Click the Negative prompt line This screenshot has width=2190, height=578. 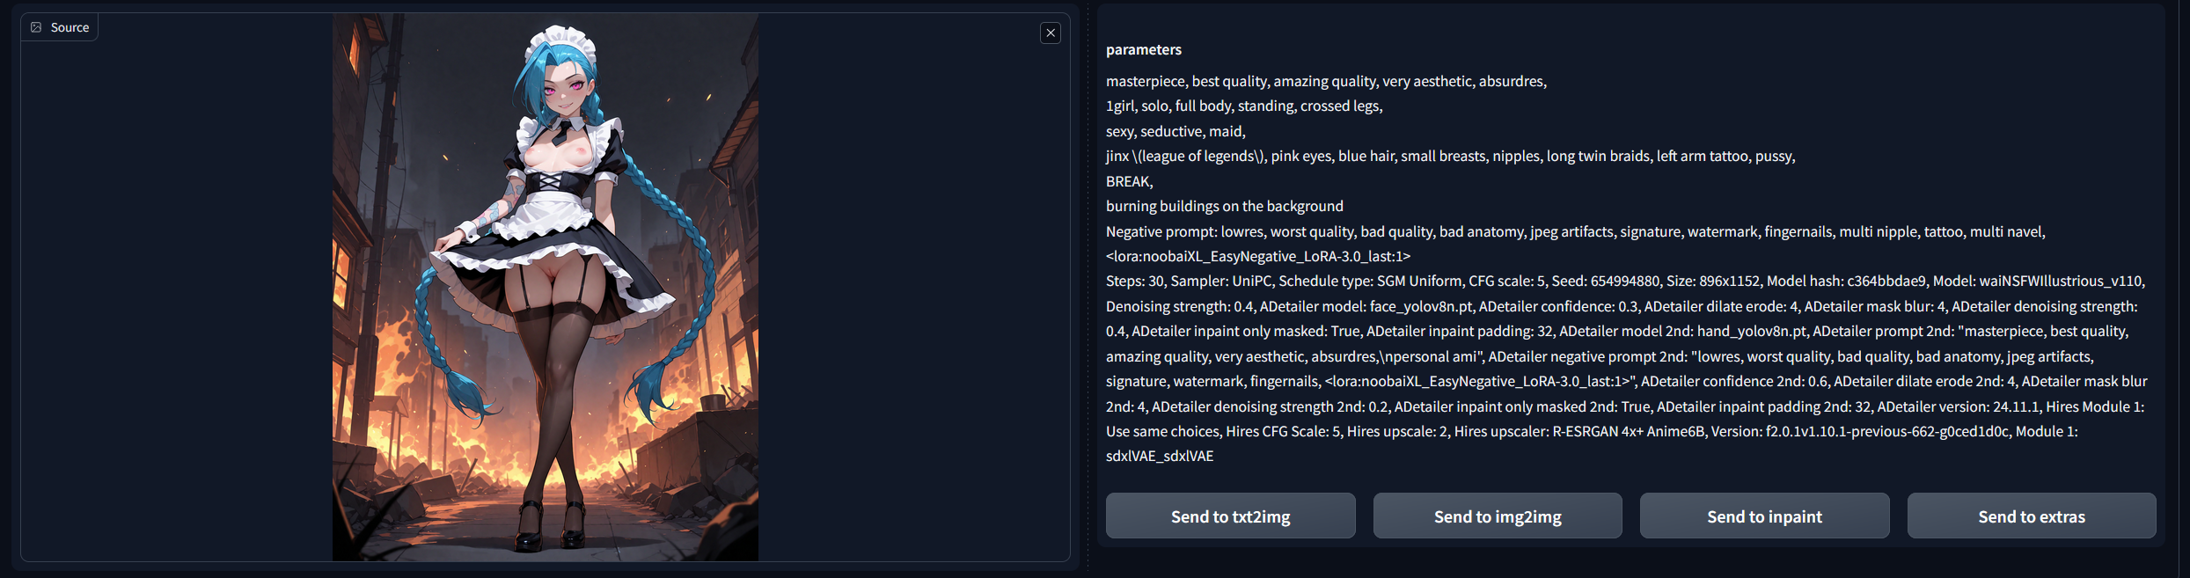[1574, 231]
